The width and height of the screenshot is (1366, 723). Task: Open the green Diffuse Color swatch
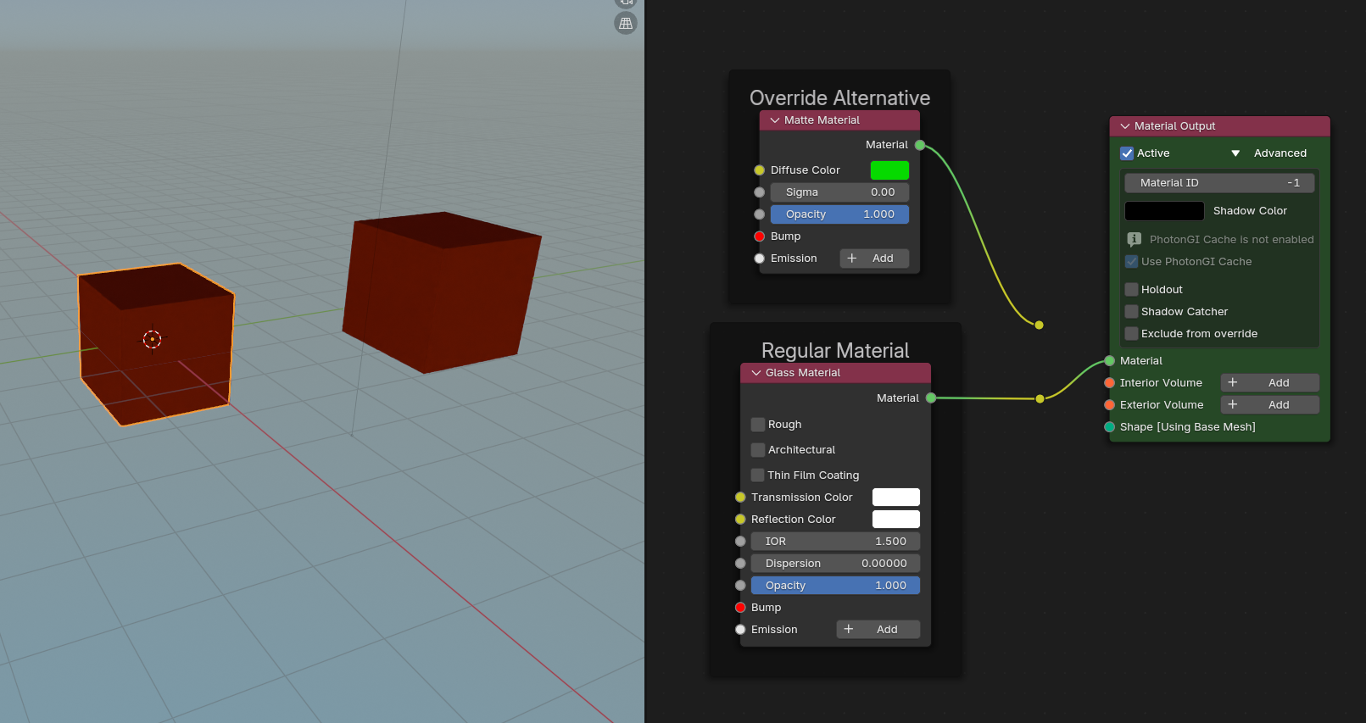pos(889,170)
